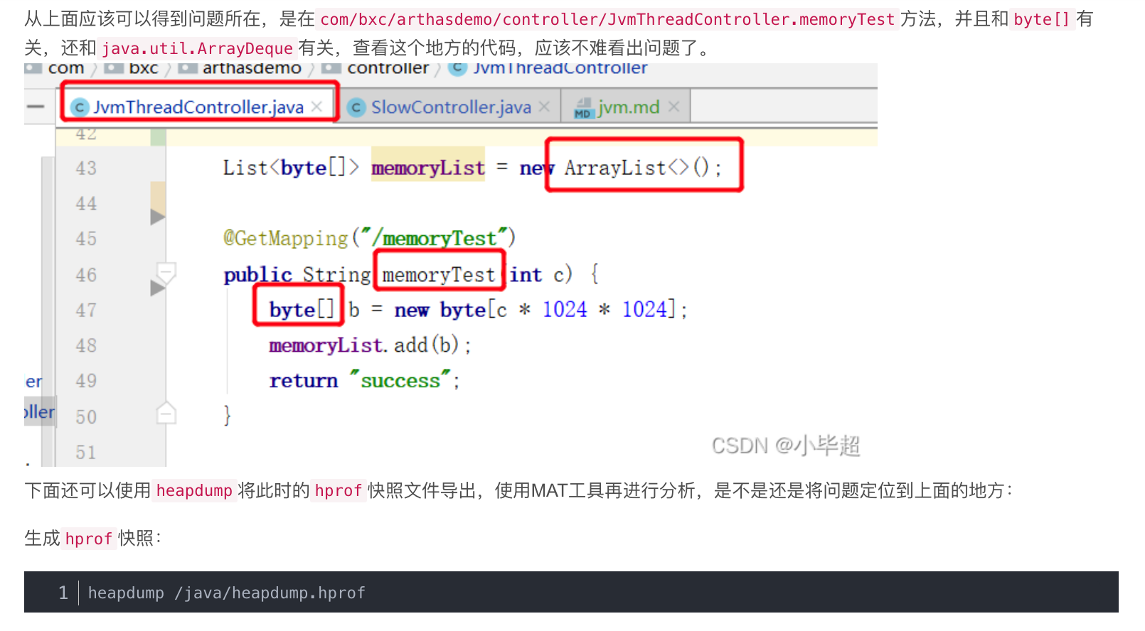Click the folder icon before 'controller' breadcrumb
Screen dimensions: 1145x631
point(331,68)
